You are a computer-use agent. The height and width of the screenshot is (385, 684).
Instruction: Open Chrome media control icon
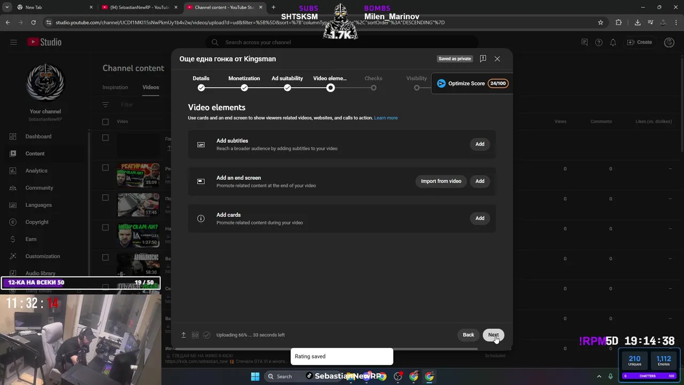tap(650, 22)
